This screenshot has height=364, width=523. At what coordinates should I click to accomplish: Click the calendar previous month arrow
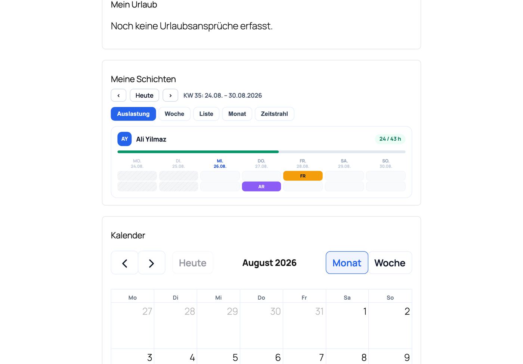tap(124, 263)
